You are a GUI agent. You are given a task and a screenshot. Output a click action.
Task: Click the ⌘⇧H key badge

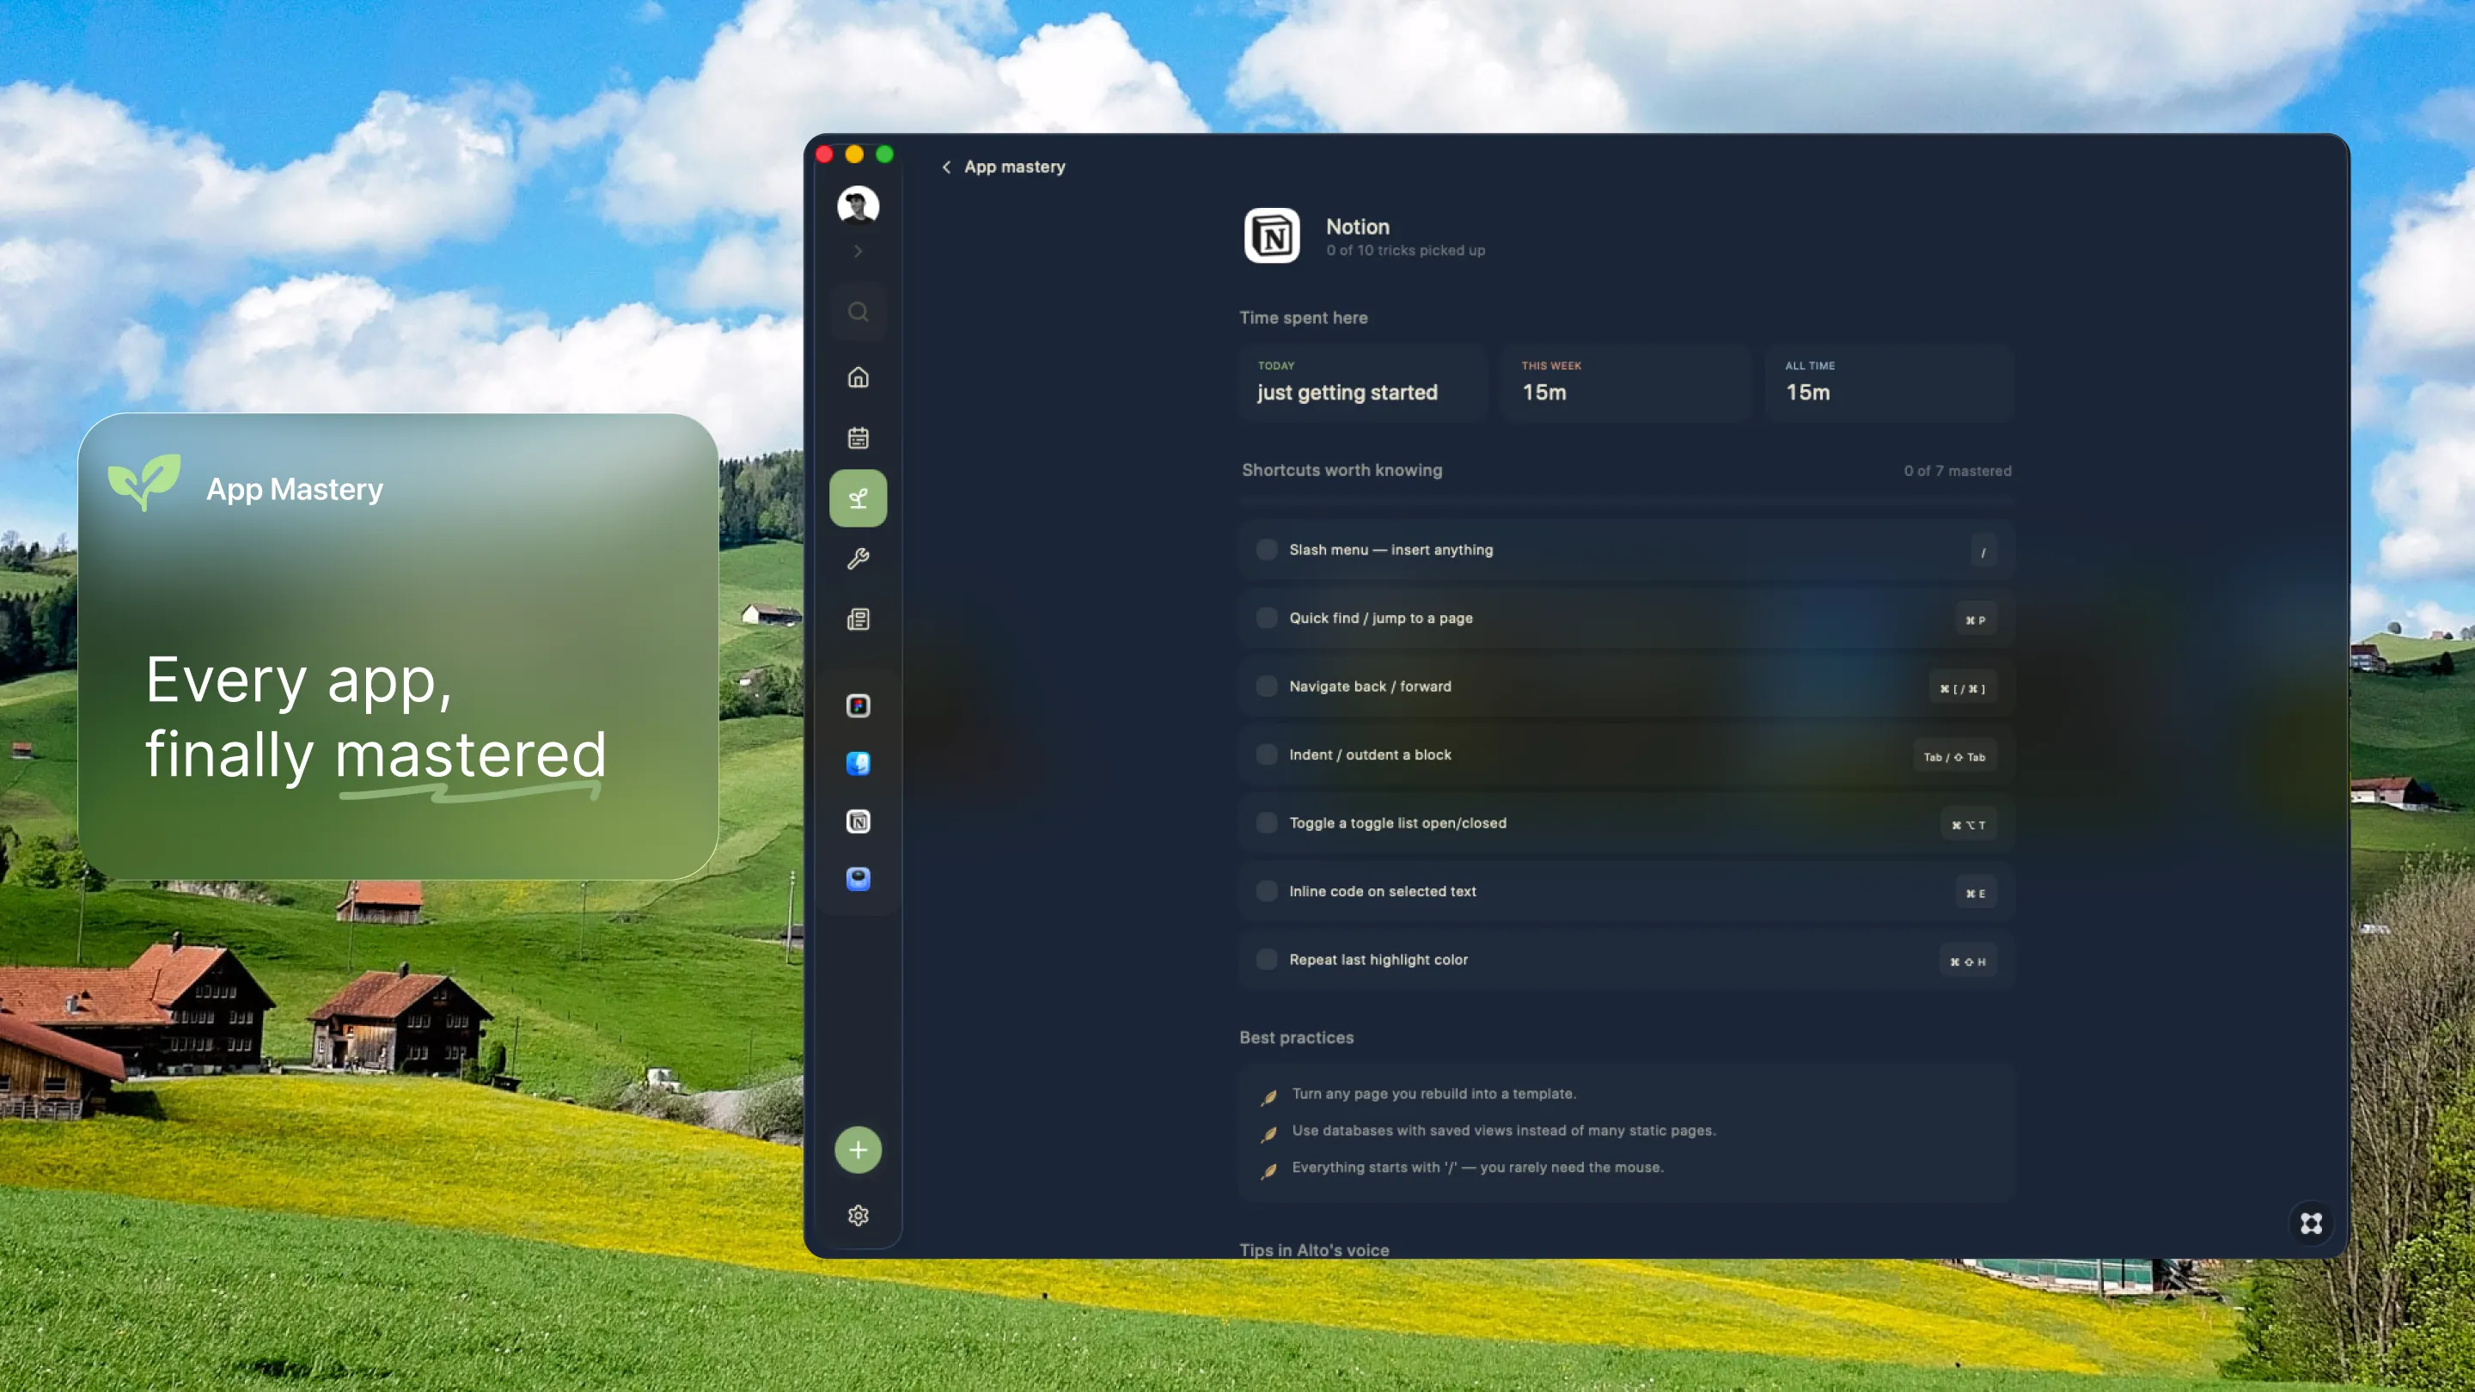(1967, 960)
